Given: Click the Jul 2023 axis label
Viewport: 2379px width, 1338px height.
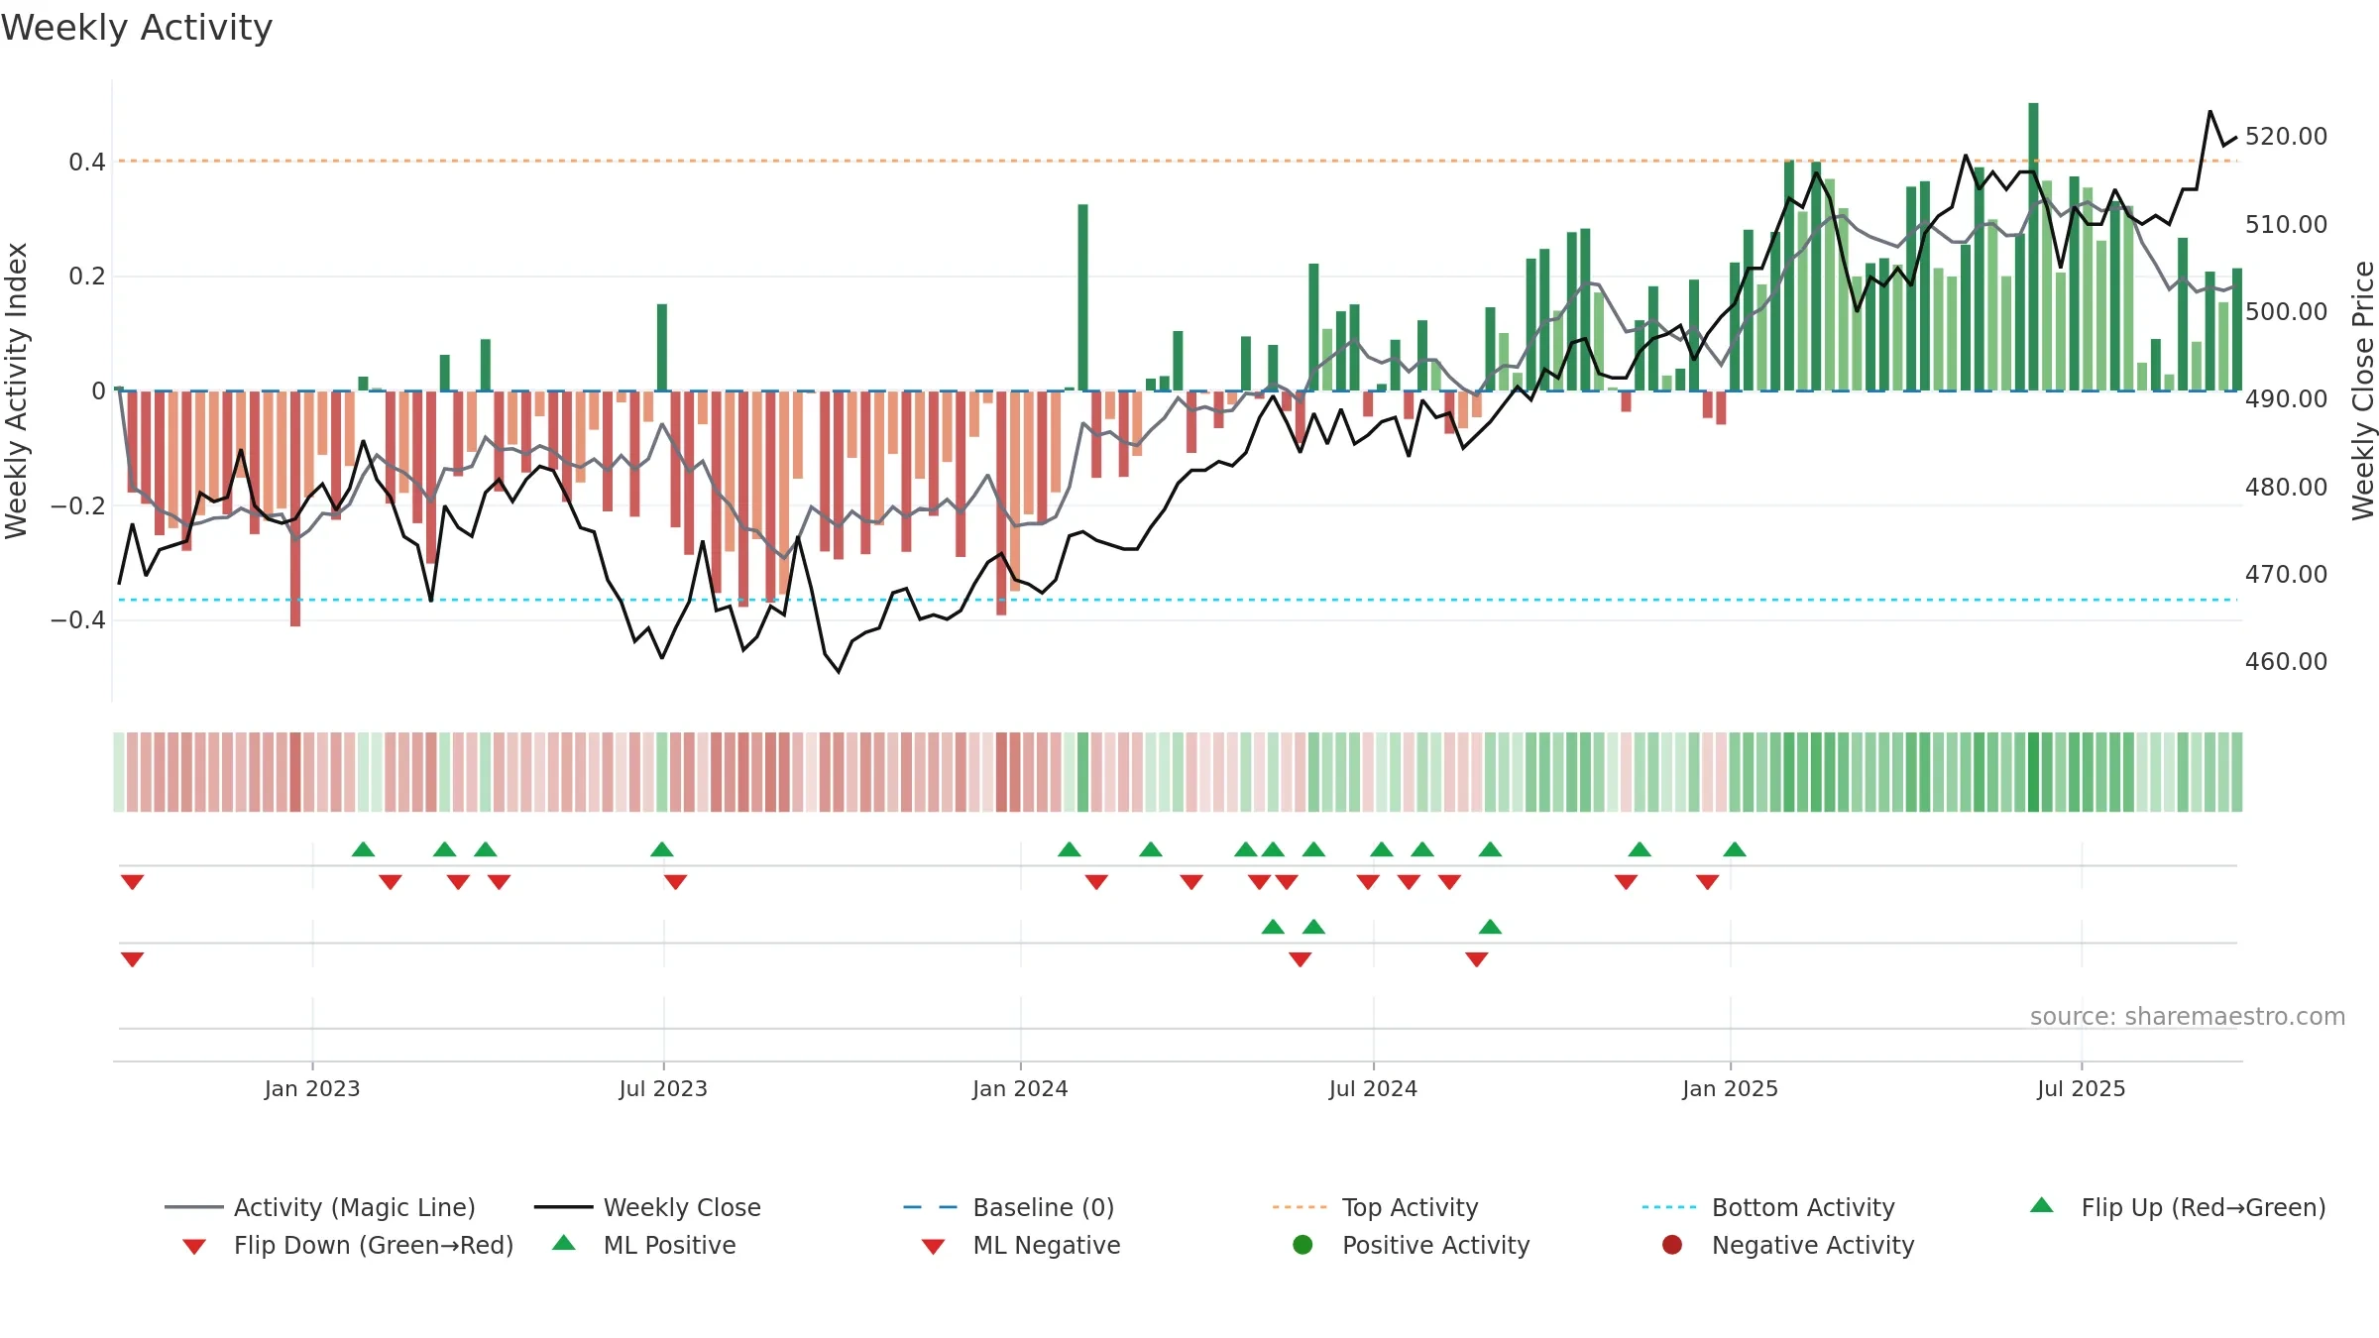Looking at the screenshot, I should coord(663,1088).
